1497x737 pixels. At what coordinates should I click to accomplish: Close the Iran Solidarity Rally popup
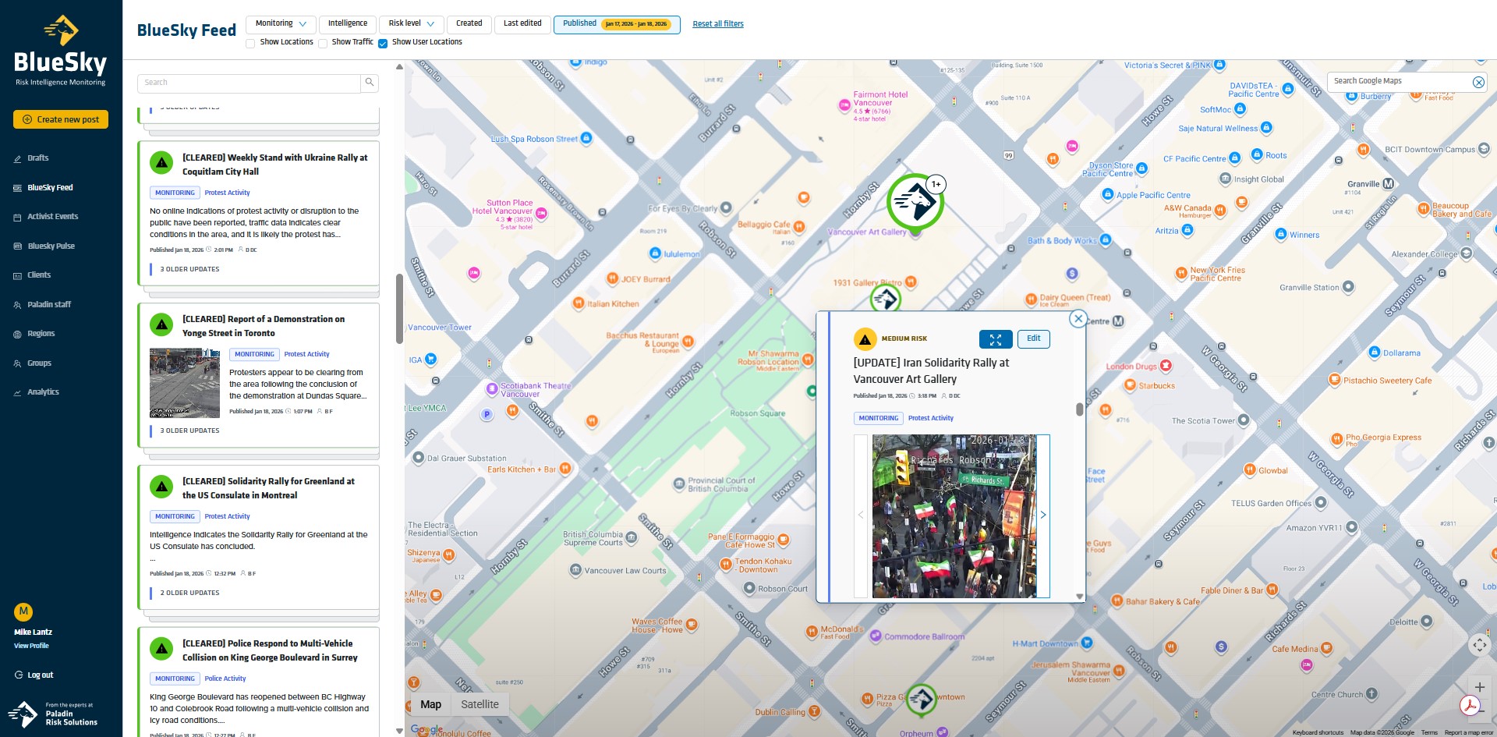point(1078,318)
